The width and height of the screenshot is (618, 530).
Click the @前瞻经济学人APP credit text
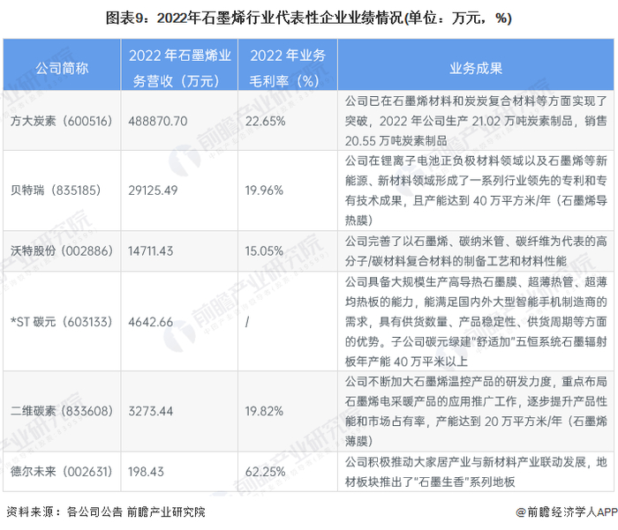[x=567, y=511]
